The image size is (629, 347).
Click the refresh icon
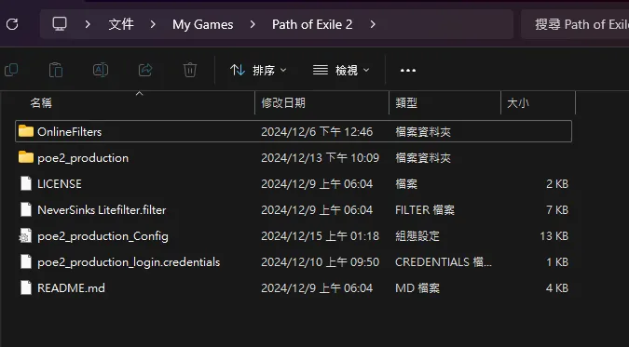[12, 24]
